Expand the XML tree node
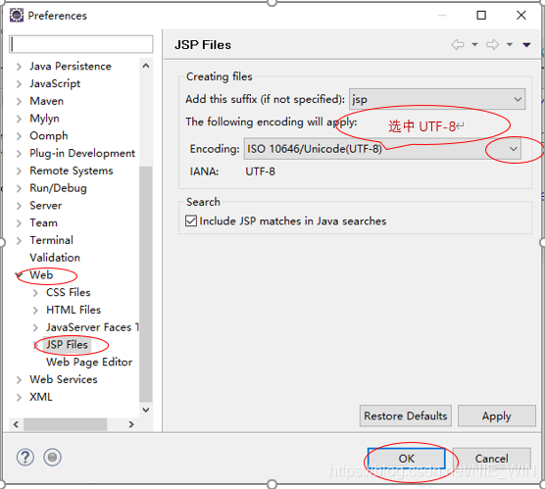This screenshot has height=489, width=545. tap(20, 397)
